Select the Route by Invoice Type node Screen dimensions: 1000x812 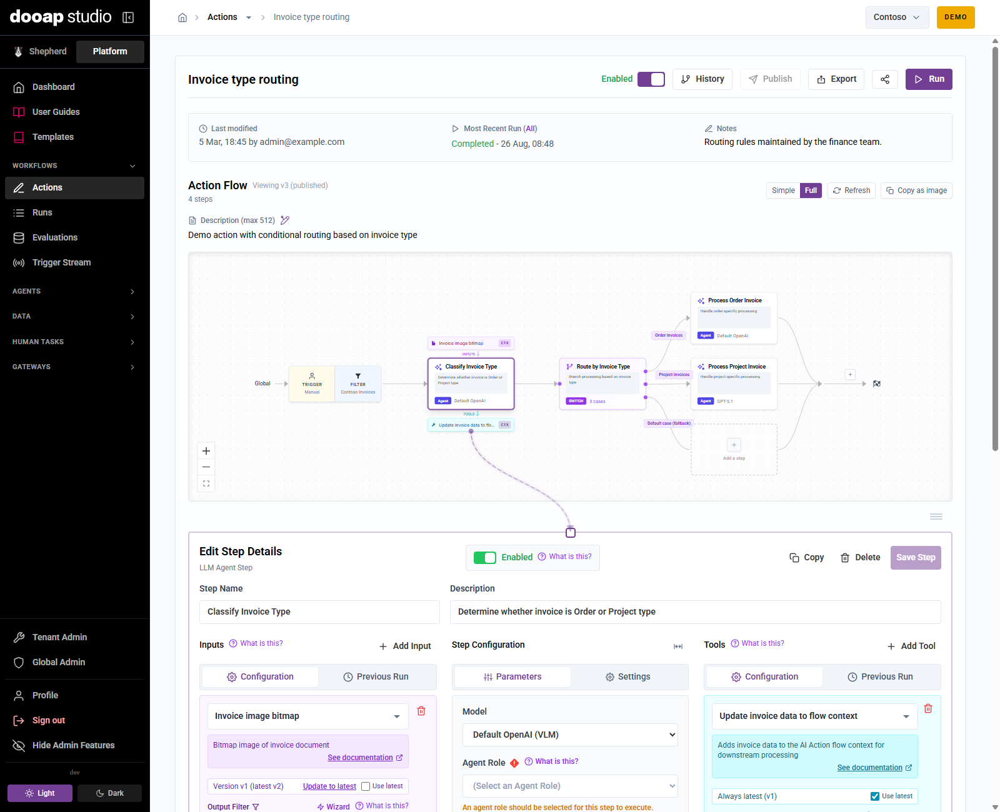tap(602, 384)
